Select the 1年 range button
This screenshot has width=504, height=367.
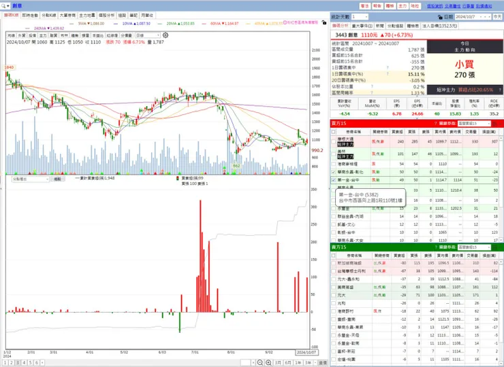298,362
